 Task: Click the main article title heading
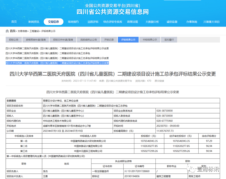point(113,74)
